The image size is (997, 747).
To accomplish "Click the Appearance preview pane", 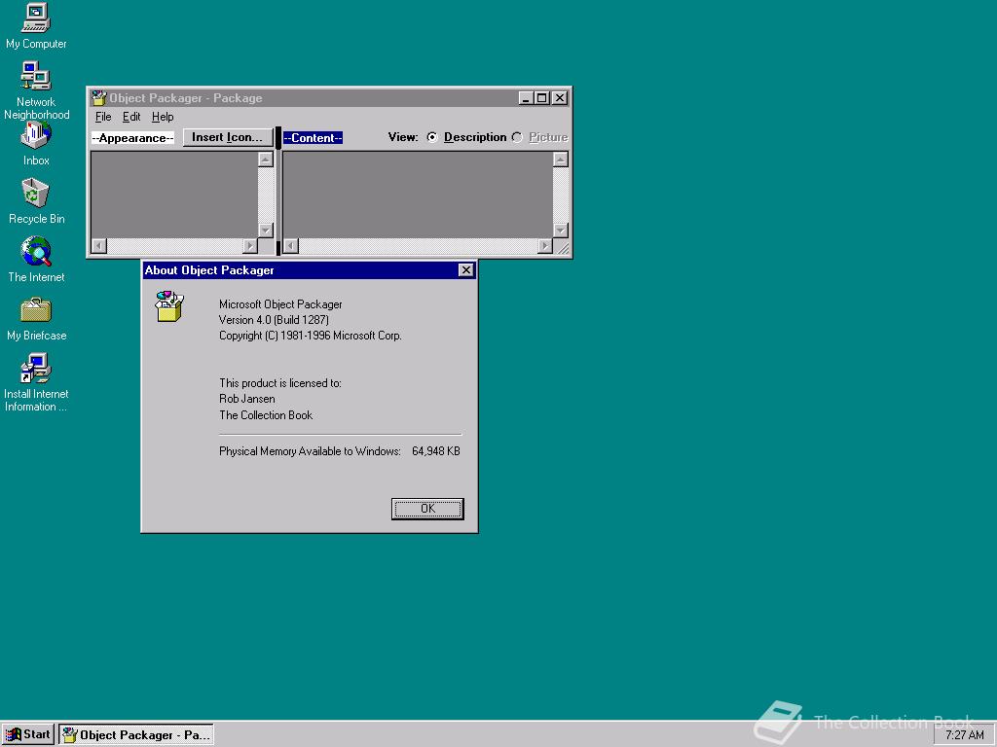I will (174, 195).
